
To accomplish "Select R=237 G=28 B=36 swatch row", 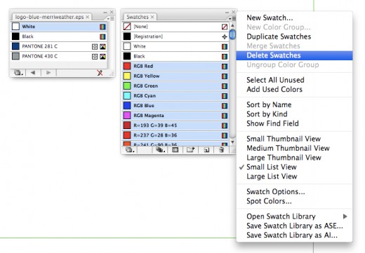I will 175,135.
